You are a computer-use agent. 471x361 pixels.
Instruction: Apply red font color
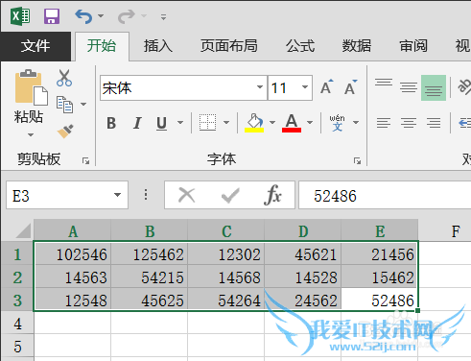[x=292, y=123]
